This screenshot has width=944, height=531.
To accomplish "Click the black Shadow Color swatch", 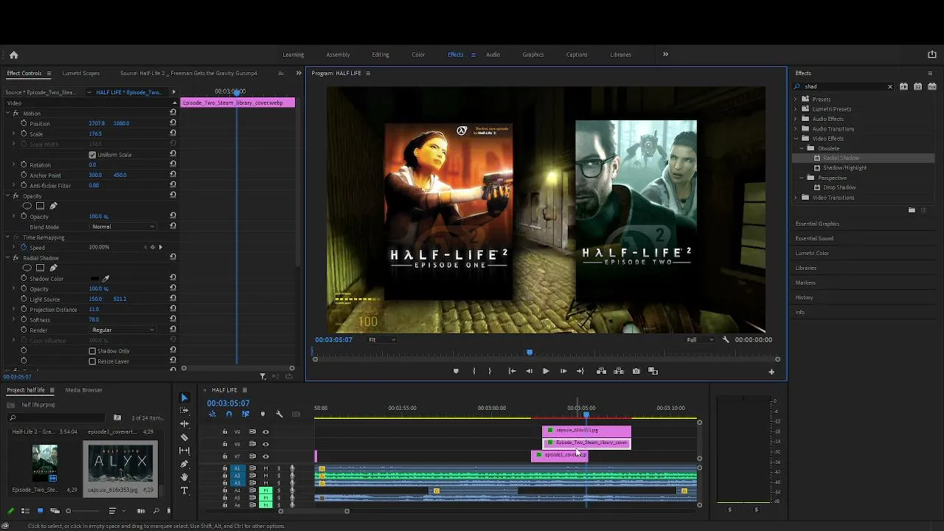I will click(x=94, y=279).
